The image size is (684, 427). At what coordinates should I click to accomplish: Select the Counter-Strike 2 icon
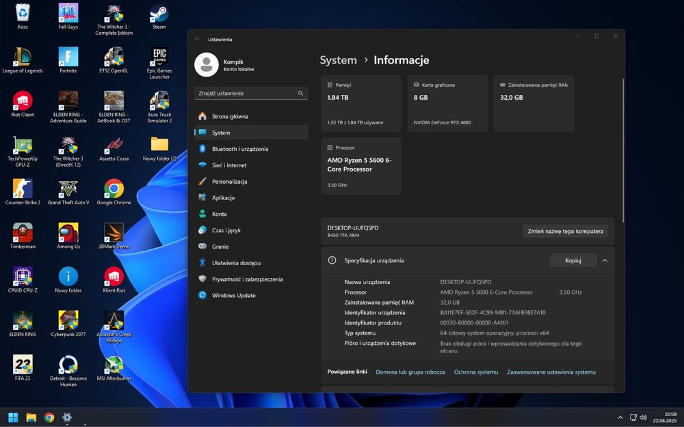(23, 192)
